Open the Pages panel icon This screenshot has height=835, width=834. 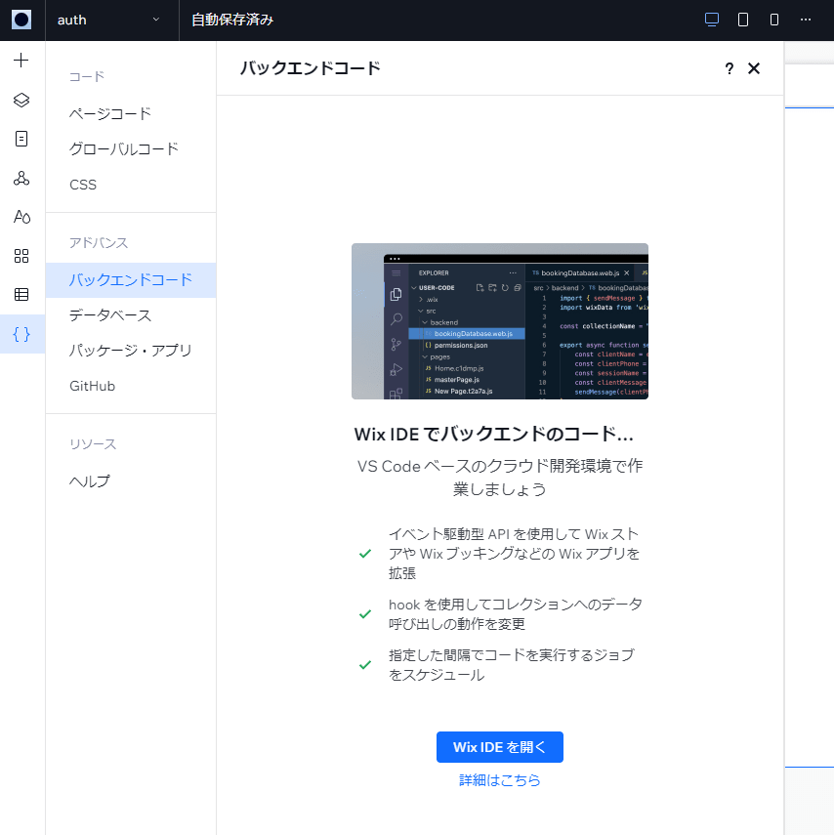(x=21, y=139)
